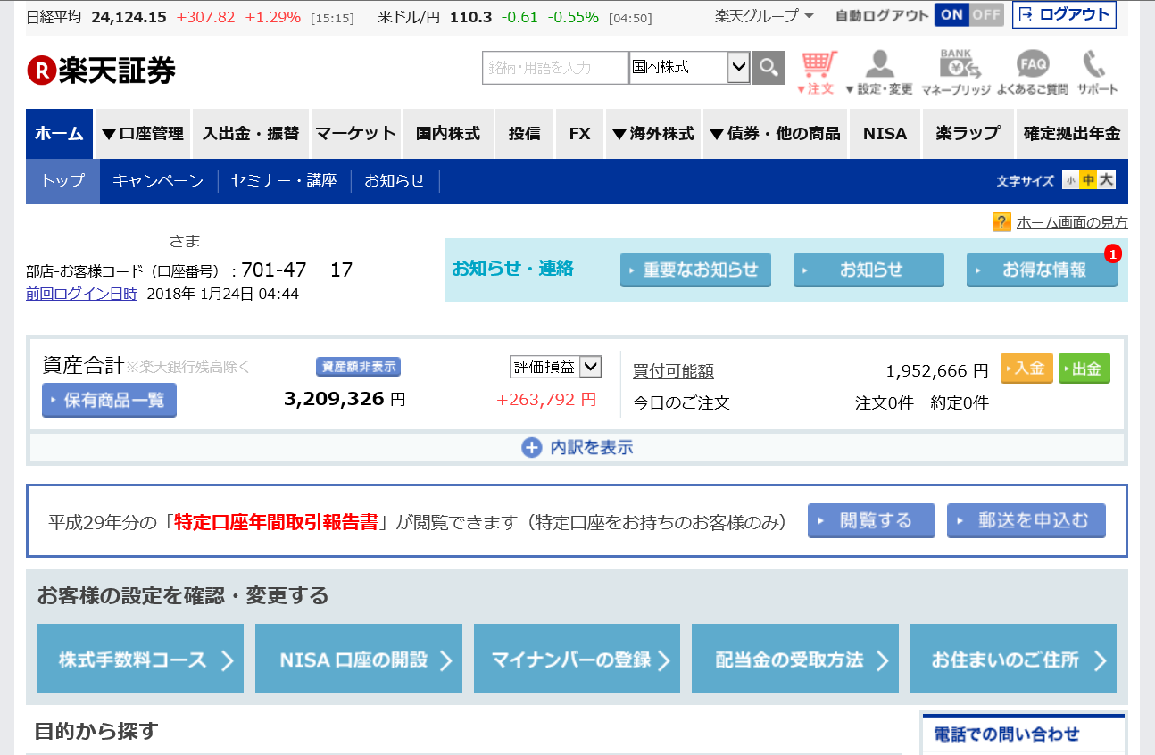Click the green 出金 button

pyautogui.click(x=1084, y=368)
